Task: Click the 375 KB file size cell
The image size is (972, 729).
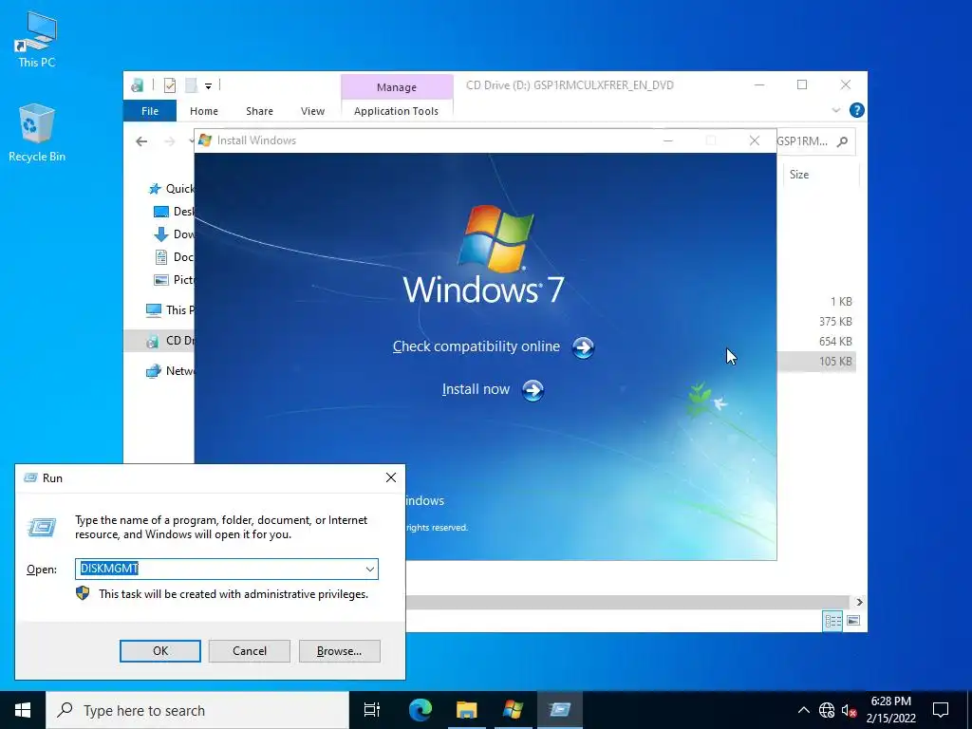Action: point(835,321)
